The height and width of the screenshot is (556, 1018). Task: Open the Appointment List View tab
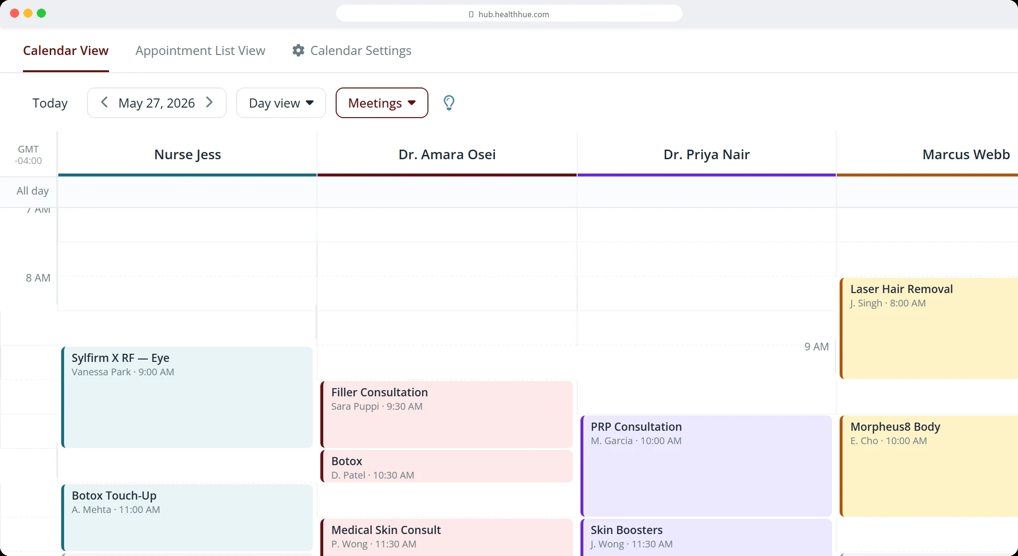click(x=200, y=51)
